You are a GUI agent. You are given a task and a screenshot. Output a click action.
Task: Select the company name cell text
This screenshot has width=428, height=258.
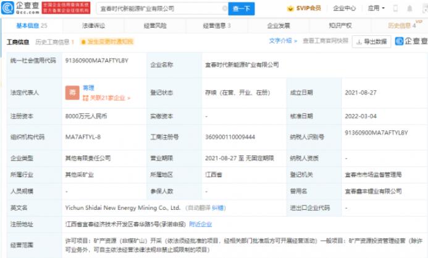[x=242, y=65]
